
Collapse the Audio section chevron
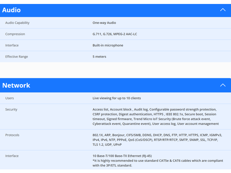coord(223,10)
